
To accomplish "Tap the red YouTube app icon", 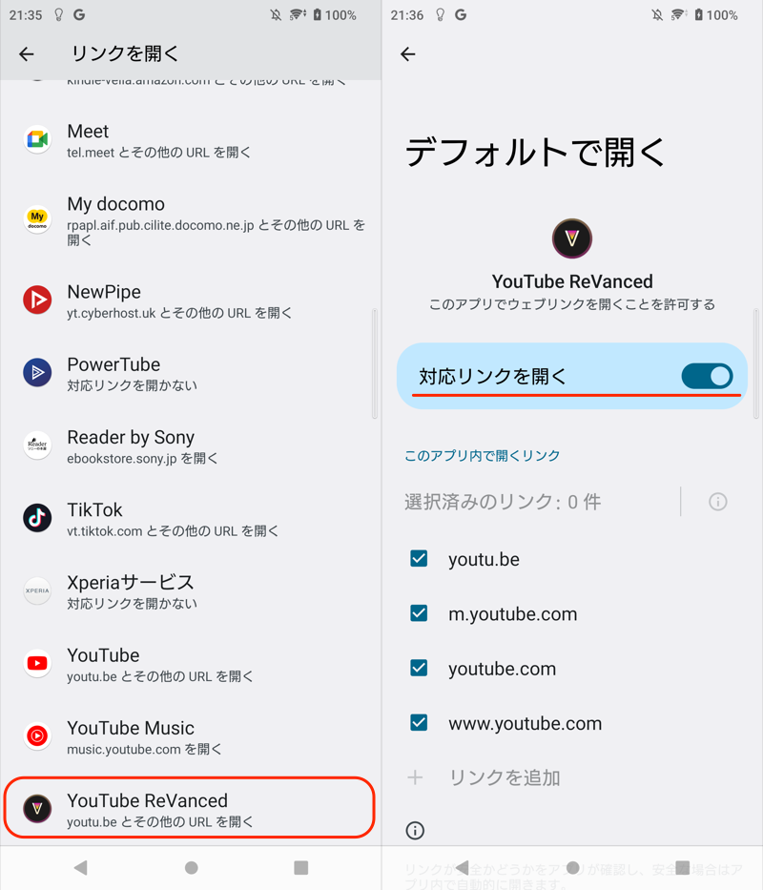I will (x=37, y=664).
